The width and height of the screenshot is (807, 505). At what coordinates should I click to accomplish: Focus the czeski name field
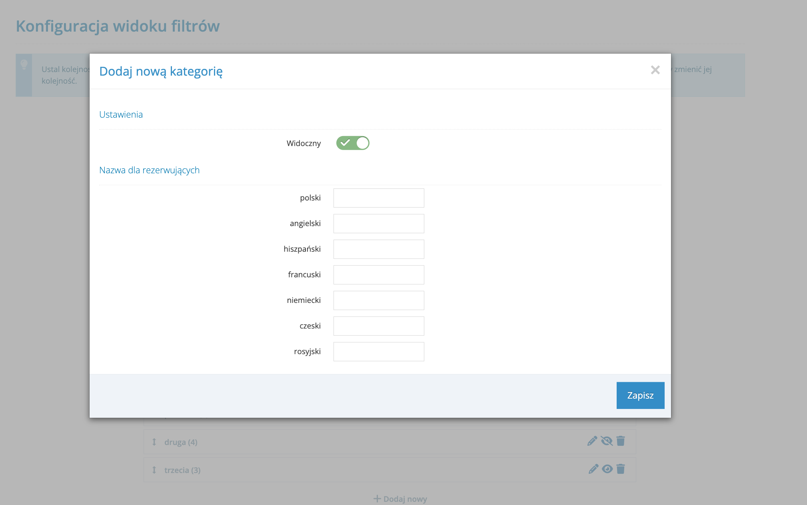pos(379,326)
